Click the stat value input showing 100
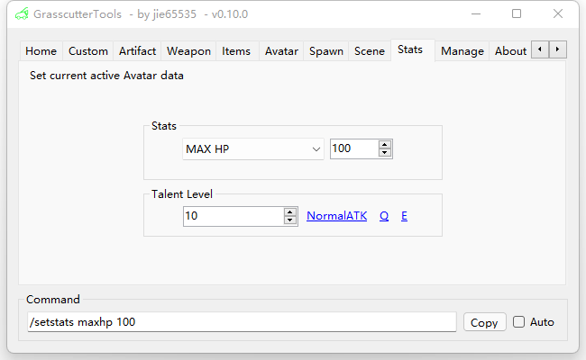The width and height of the screenshot is (586, 360). [x=353, y=149]
